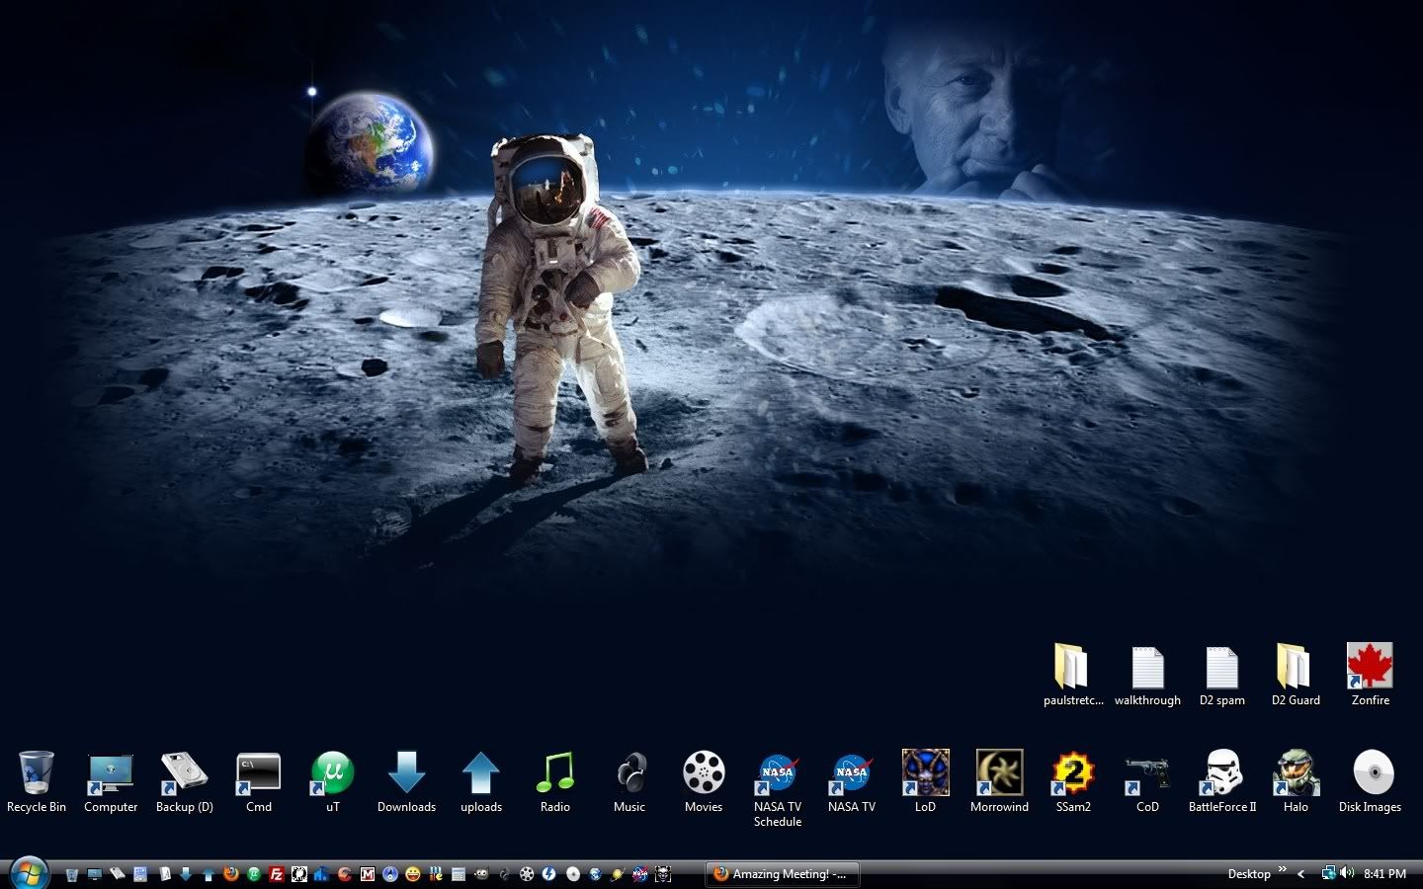Open the Recycle Bin desktop icon
1423x889 pixels.
tap(37, 773)
